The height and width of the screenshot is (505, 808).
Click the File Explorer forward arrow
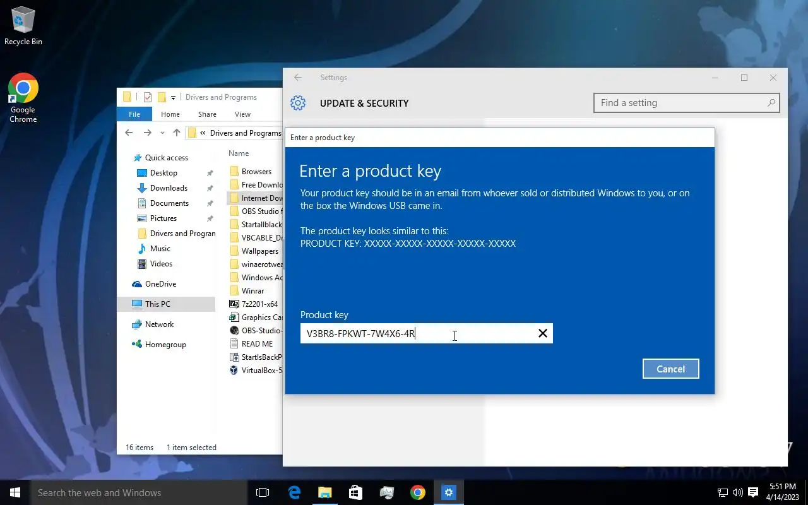(147, 133)
